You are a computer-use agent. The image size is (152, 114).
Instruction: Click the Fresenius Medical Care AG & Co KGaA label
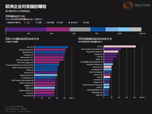[20, 65]
